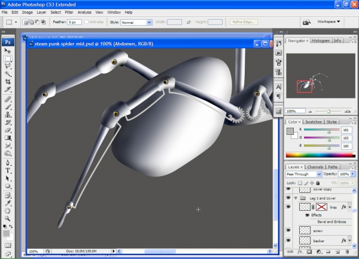Image resolution: width=359 pixels, height=259 pixels.
Task: Hide the lines layer
Action: tap(288, 206)
